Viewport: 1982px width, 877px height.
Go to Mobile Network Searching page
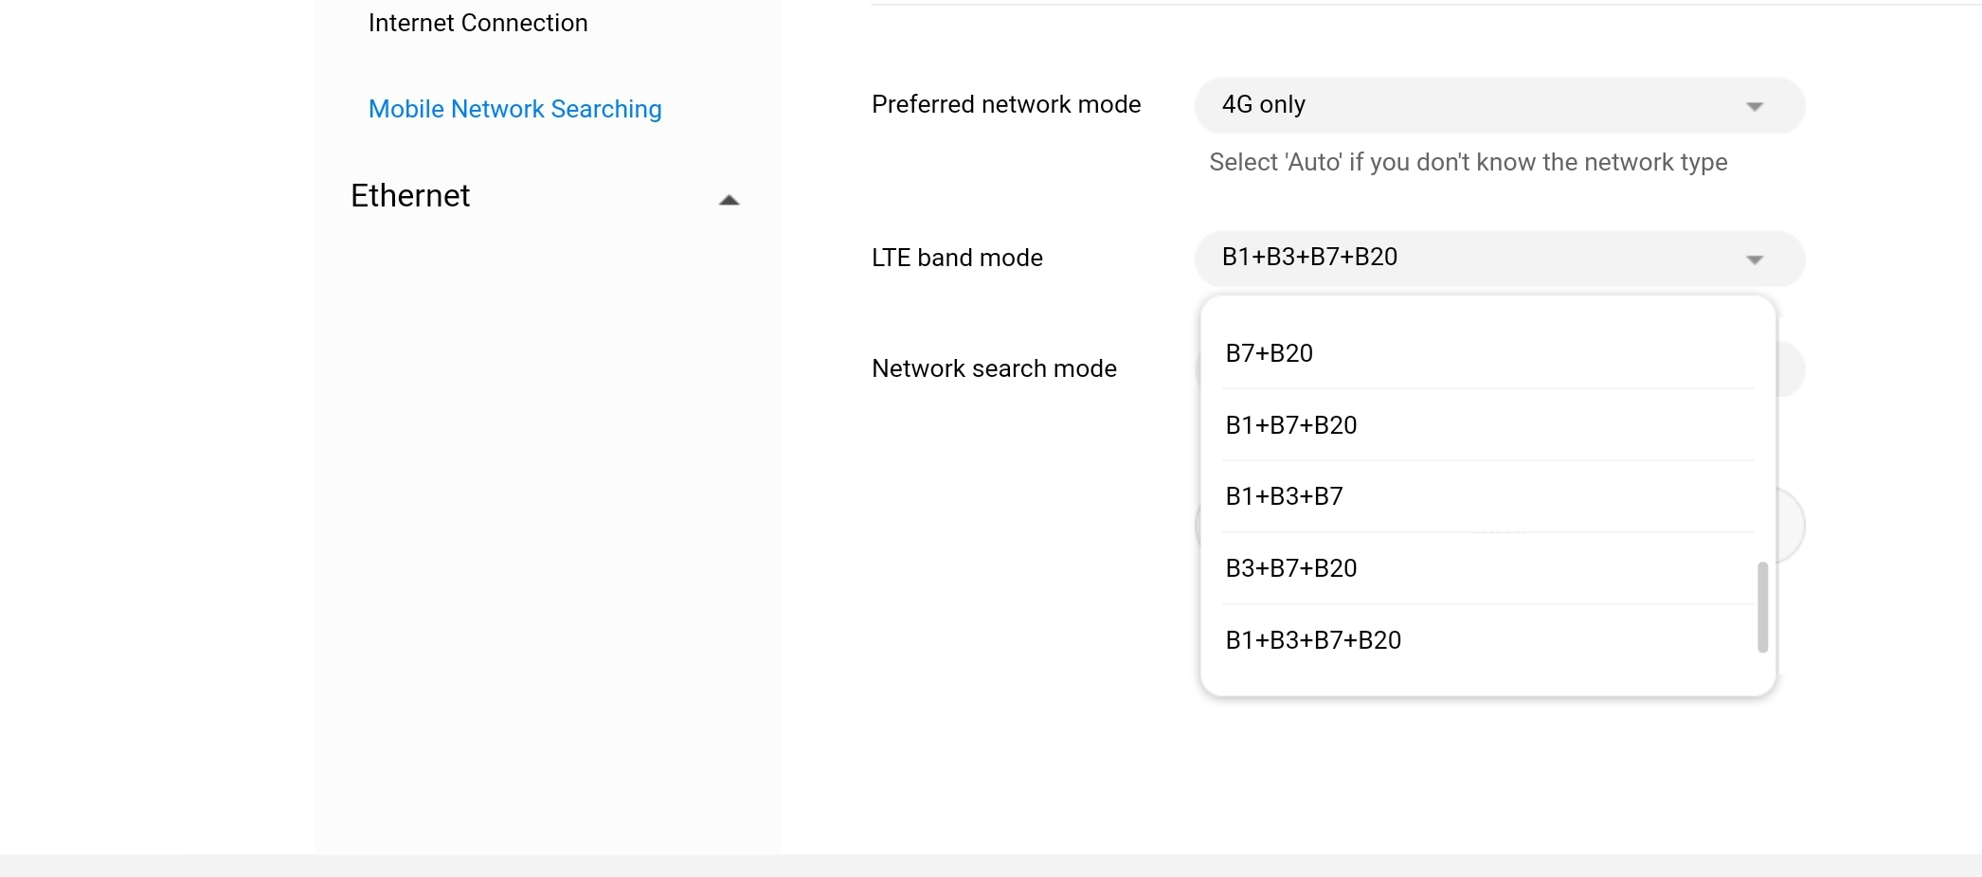pos(514,109)
